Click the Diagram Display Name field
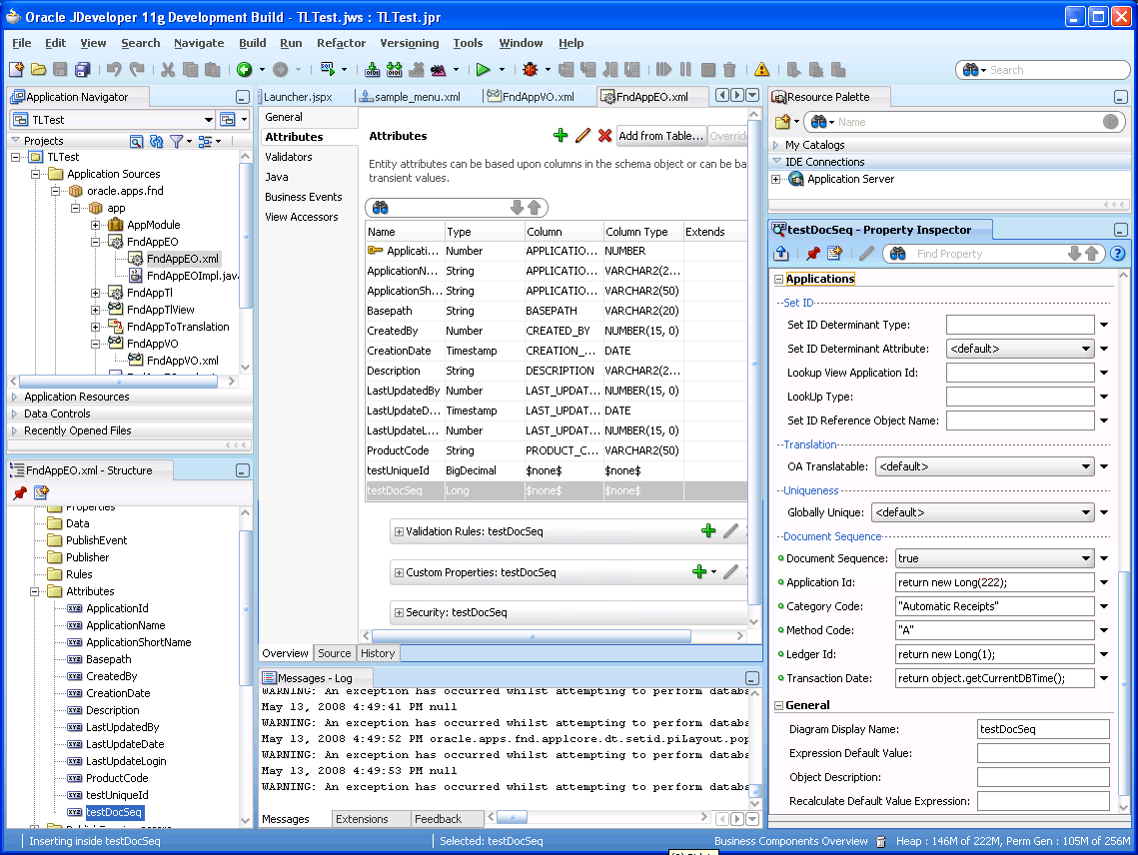 tap(1043, 729)
